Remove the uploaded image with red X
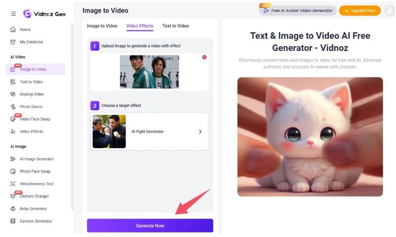396x237 pixels. [x=204, y=57]
